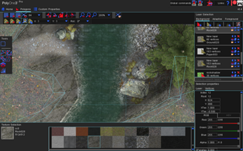
Task: Click the first grid icon in the toolbar
Action: tap(6, 15)
